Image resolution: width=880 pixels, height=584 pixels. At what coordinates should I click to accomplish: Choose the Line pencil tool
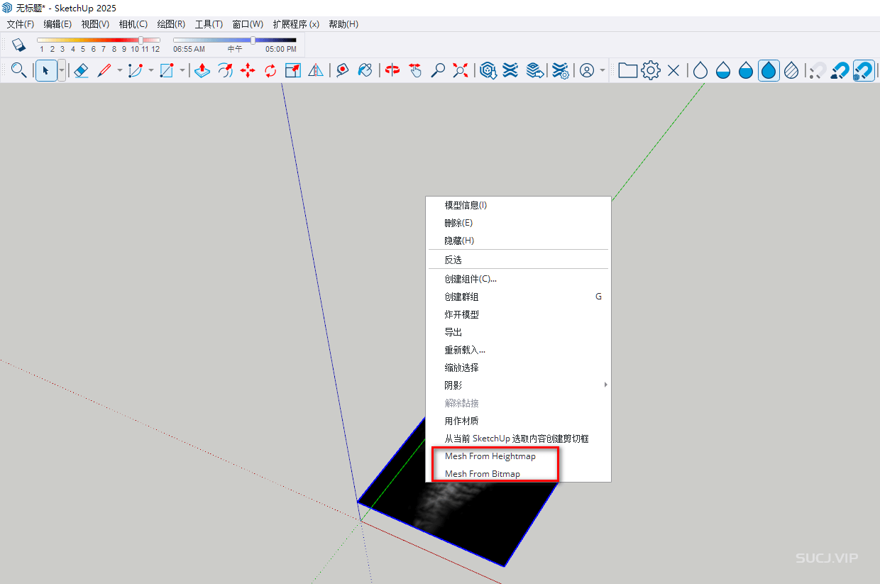(104, 70)
